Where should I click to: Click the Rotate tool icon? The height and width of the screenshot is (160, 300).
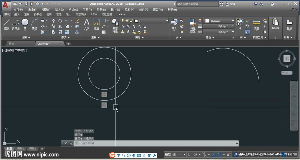60,21
